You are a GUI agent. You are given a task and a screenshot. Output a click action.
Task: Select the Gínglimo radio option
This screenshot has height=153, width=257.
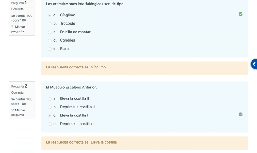[x=50, y=15]
